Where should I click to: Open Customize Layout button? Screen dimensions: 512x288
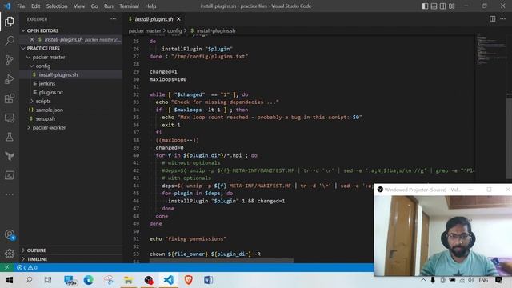click(x=451, y=6)
